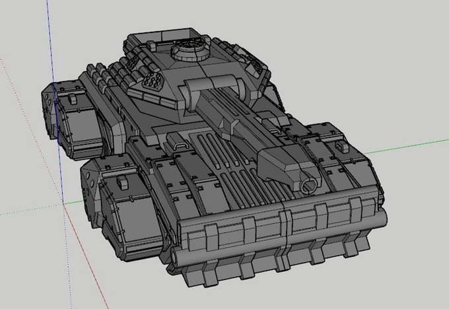Click the small box on left front fender

click(121, 180)
